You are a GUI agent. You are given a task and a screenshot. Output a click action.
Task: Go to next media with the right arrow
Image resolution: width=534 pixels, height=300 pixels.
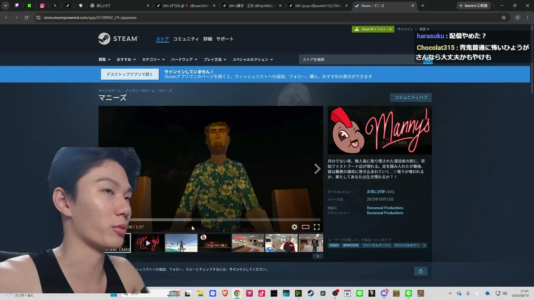pos(317,169)
